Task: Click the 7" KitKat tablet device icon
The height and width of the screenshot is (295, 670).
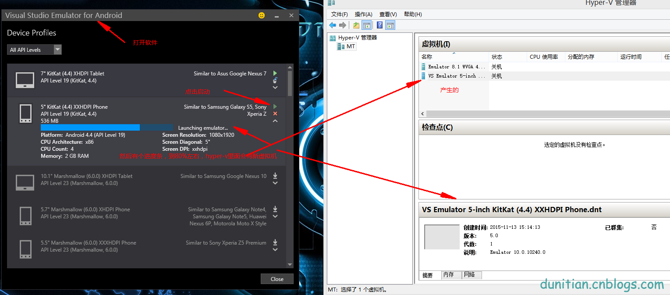Action: tap(25, 80)
